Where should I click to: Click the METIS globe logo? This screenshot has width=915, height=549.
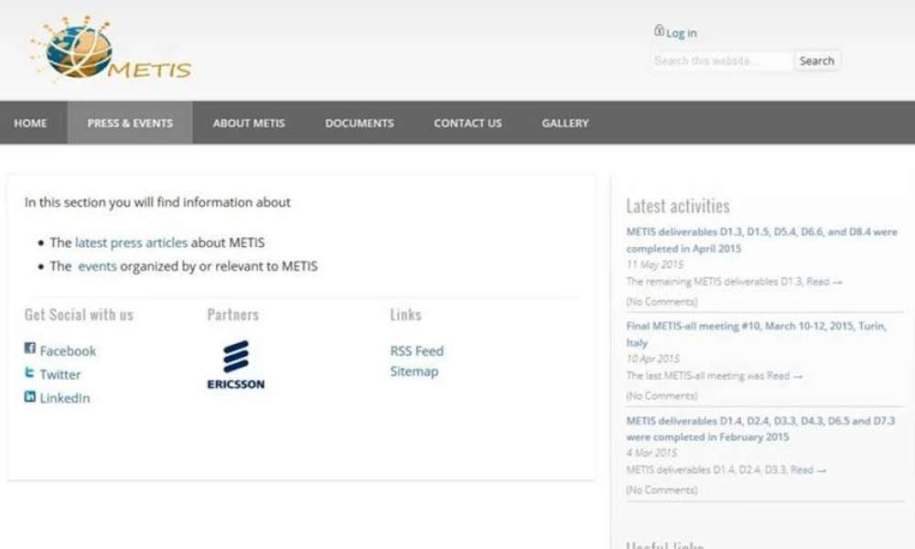pos(108,50)
